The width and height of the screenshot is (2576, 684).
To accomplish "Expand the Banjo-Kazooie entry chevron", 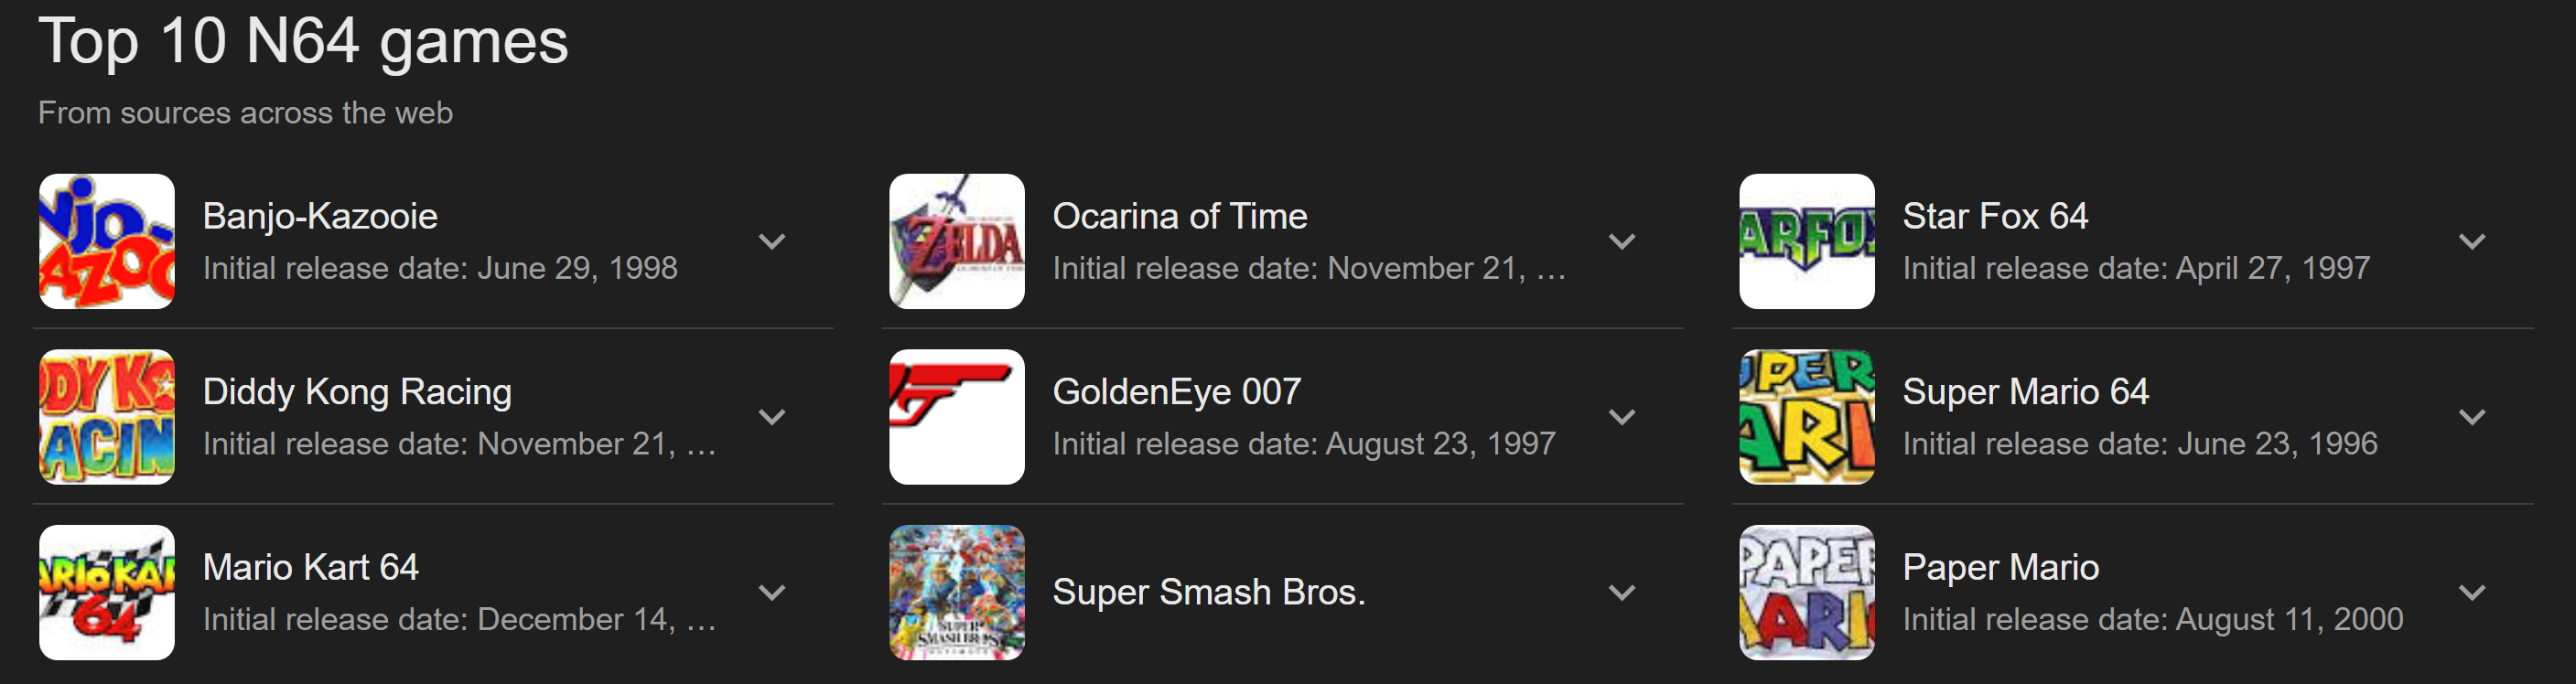I will [772, 241].
